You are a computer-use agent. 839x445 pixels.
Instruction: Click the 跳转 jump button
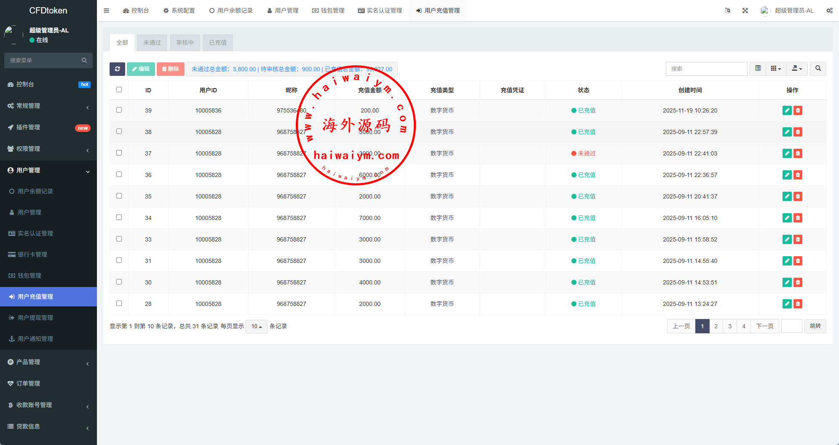[815, 326]
